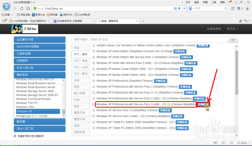Uncheck 有重复版时仅显示最新项 option

(x=15, y=135)
